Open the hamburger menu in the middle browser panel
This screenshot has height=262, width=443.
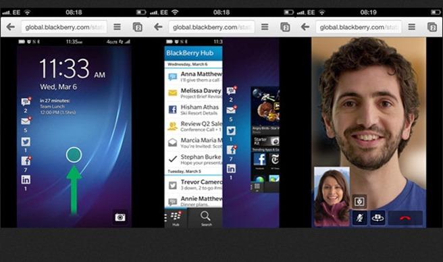click(x=265, y=27)
